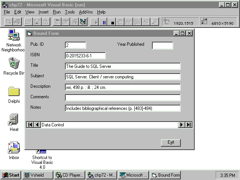The width and height of the screenshot is (240, 180).
Task: Click the Instant Watch eyeglasses icon
Action: (128, 22)
